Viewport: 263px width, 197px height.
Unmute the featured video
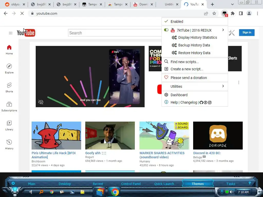click(x=41, y=102)
